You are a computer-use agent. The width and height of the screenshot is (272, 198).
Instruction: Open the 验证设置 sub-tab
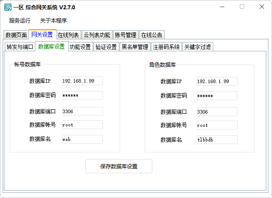coord(106,47)
